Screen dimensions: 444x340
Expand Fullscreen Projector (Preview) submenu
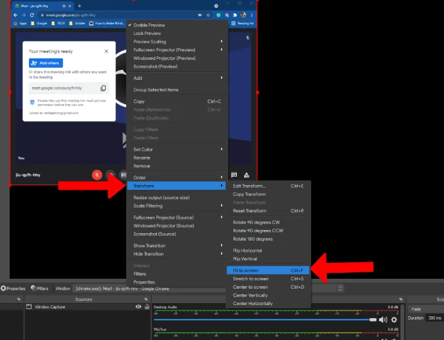[x=177, y=49]
